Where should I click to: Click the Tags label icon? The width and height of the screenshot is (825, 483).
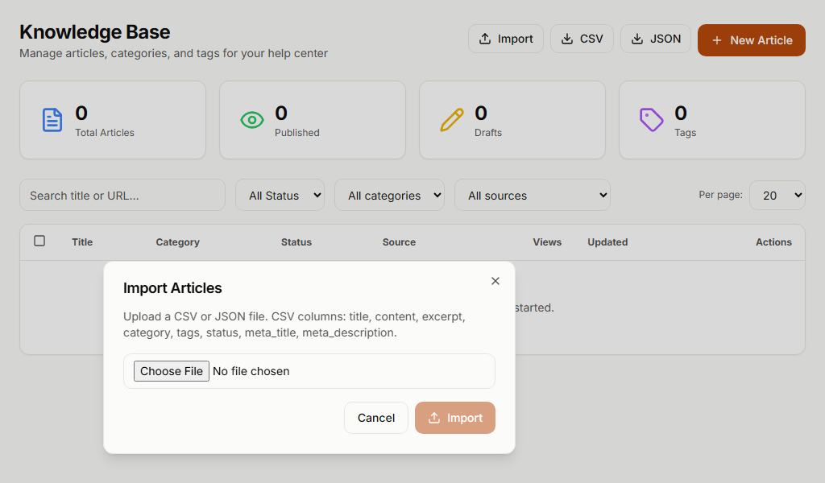coord(651,120)
